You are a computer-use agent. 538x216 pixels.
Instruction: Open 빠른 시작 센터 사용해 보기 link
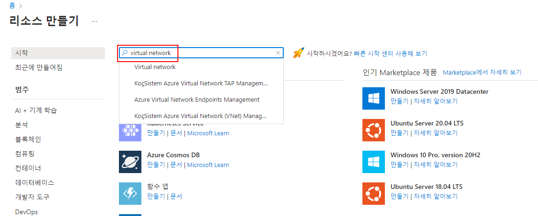coord(391,53)
